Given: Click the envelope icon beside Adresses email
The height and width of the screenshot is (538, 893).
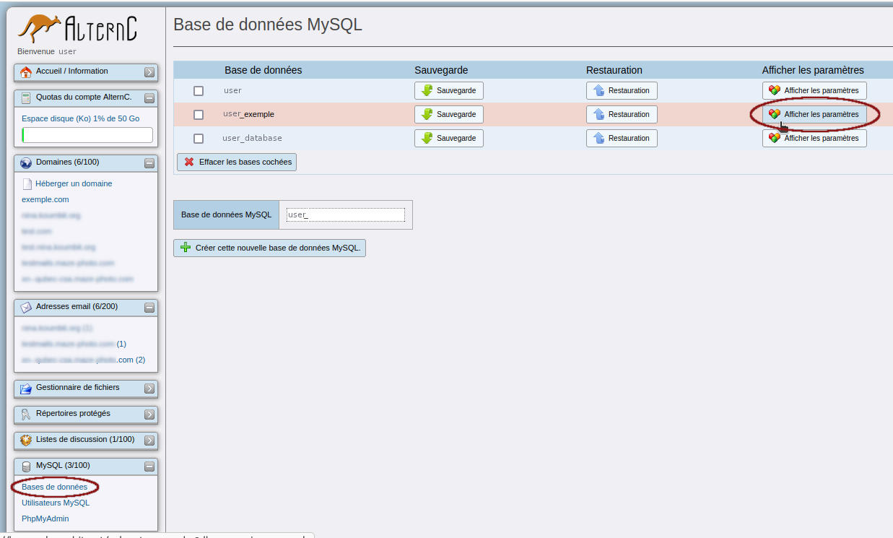Looking at the screenshot, I should tap(26, 307).
